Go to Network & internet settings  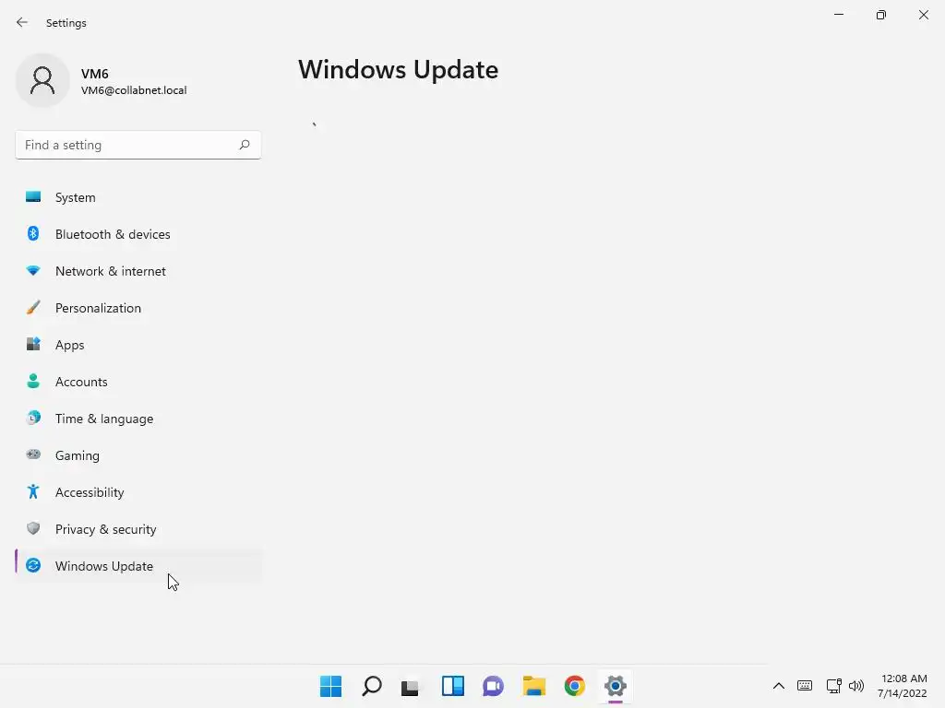[138, 271]
